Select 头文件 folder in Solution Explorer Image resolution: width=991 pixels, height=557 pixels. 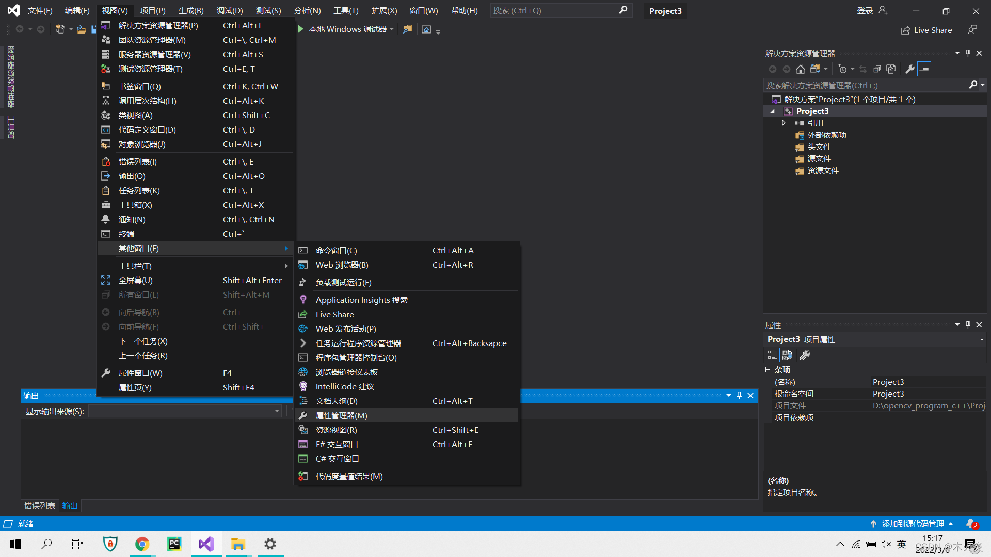[819, 147]
